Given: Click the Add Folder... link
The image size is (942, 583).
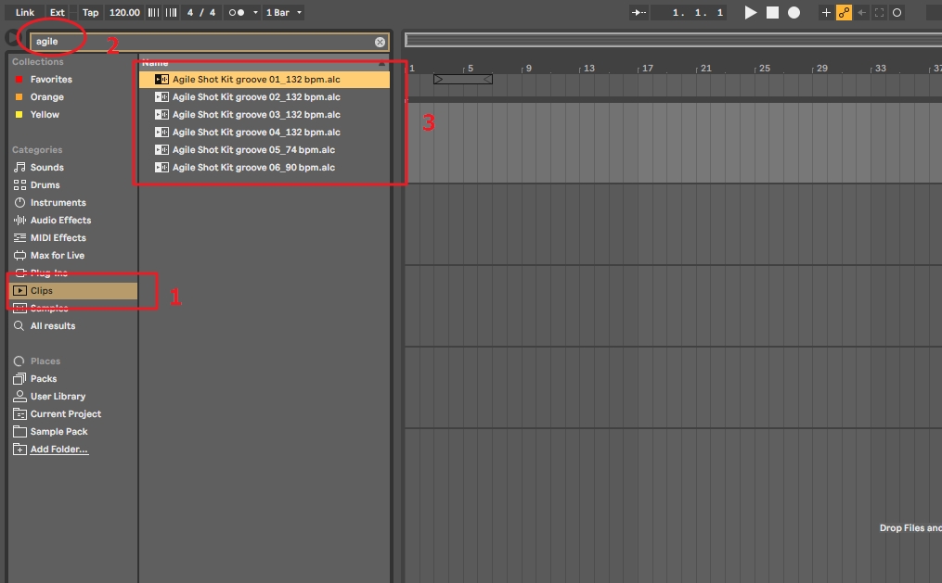Looking at the screenshot, I should tap(58, 450).
